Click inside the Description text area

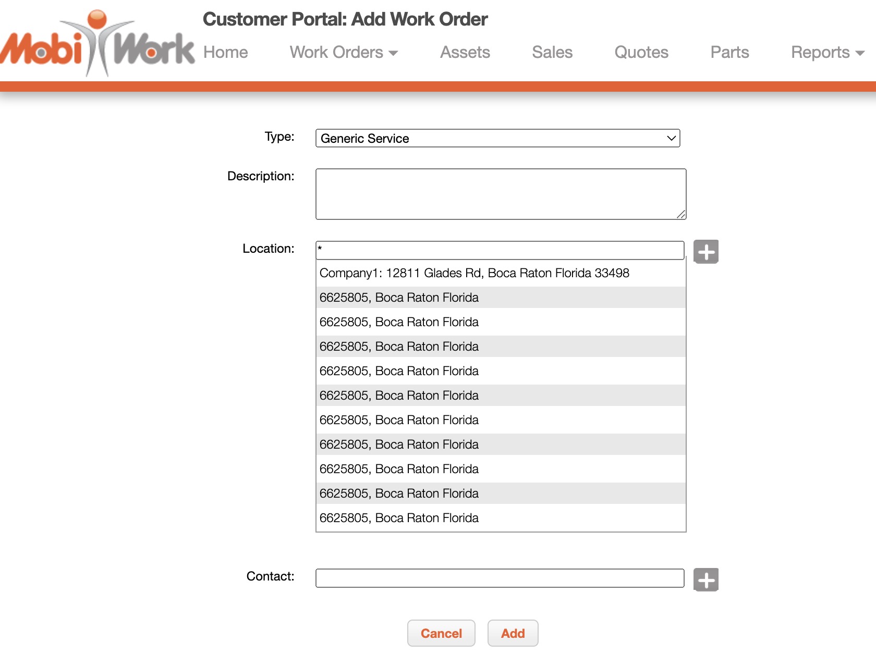click(500, 193)
